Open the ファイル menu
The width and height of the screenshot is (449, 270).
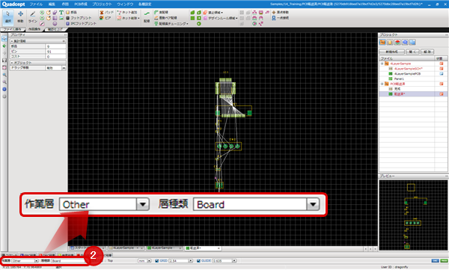coord(36,4)
